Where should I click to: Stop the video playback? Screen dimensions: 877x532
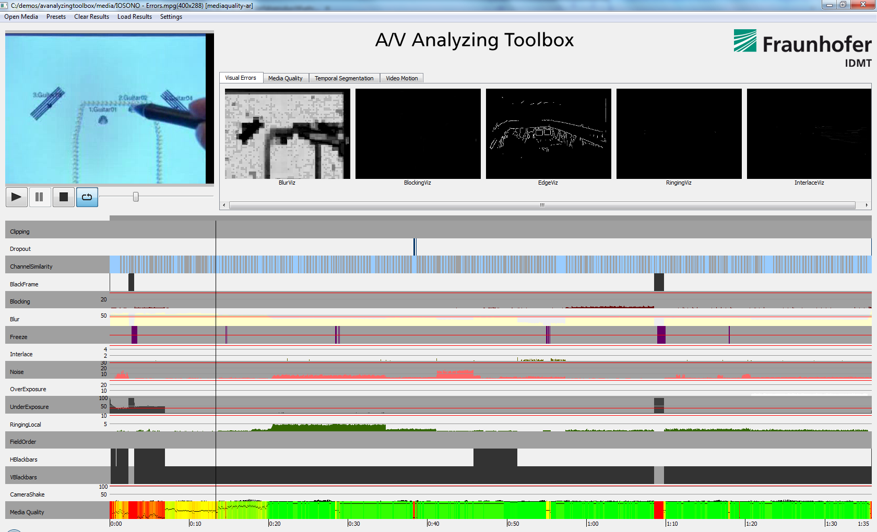click(x=64, y=197)
